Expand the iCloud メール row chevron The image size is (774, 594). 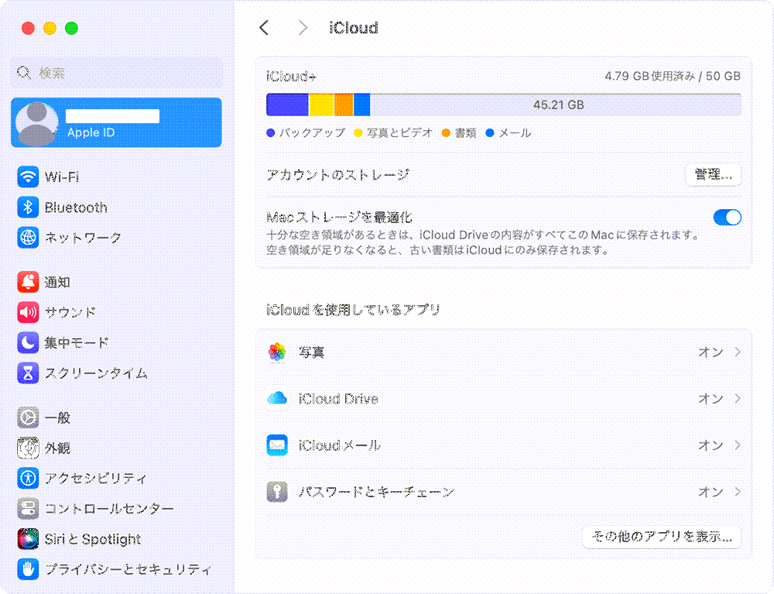pyautogui.click(x=738, y=445)
